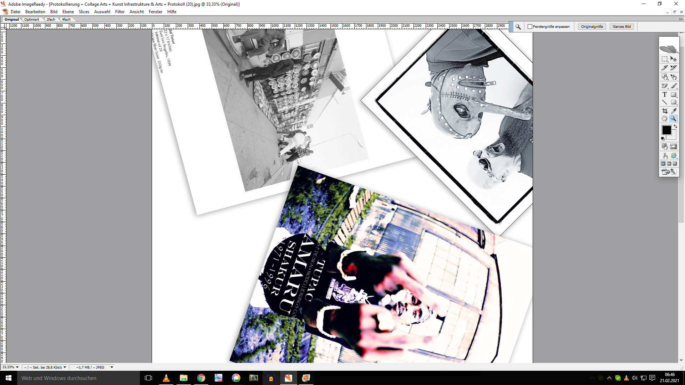Open Google Chrome from taskbar
Viewport: 685px width, 385px height.
click(201, 378)
